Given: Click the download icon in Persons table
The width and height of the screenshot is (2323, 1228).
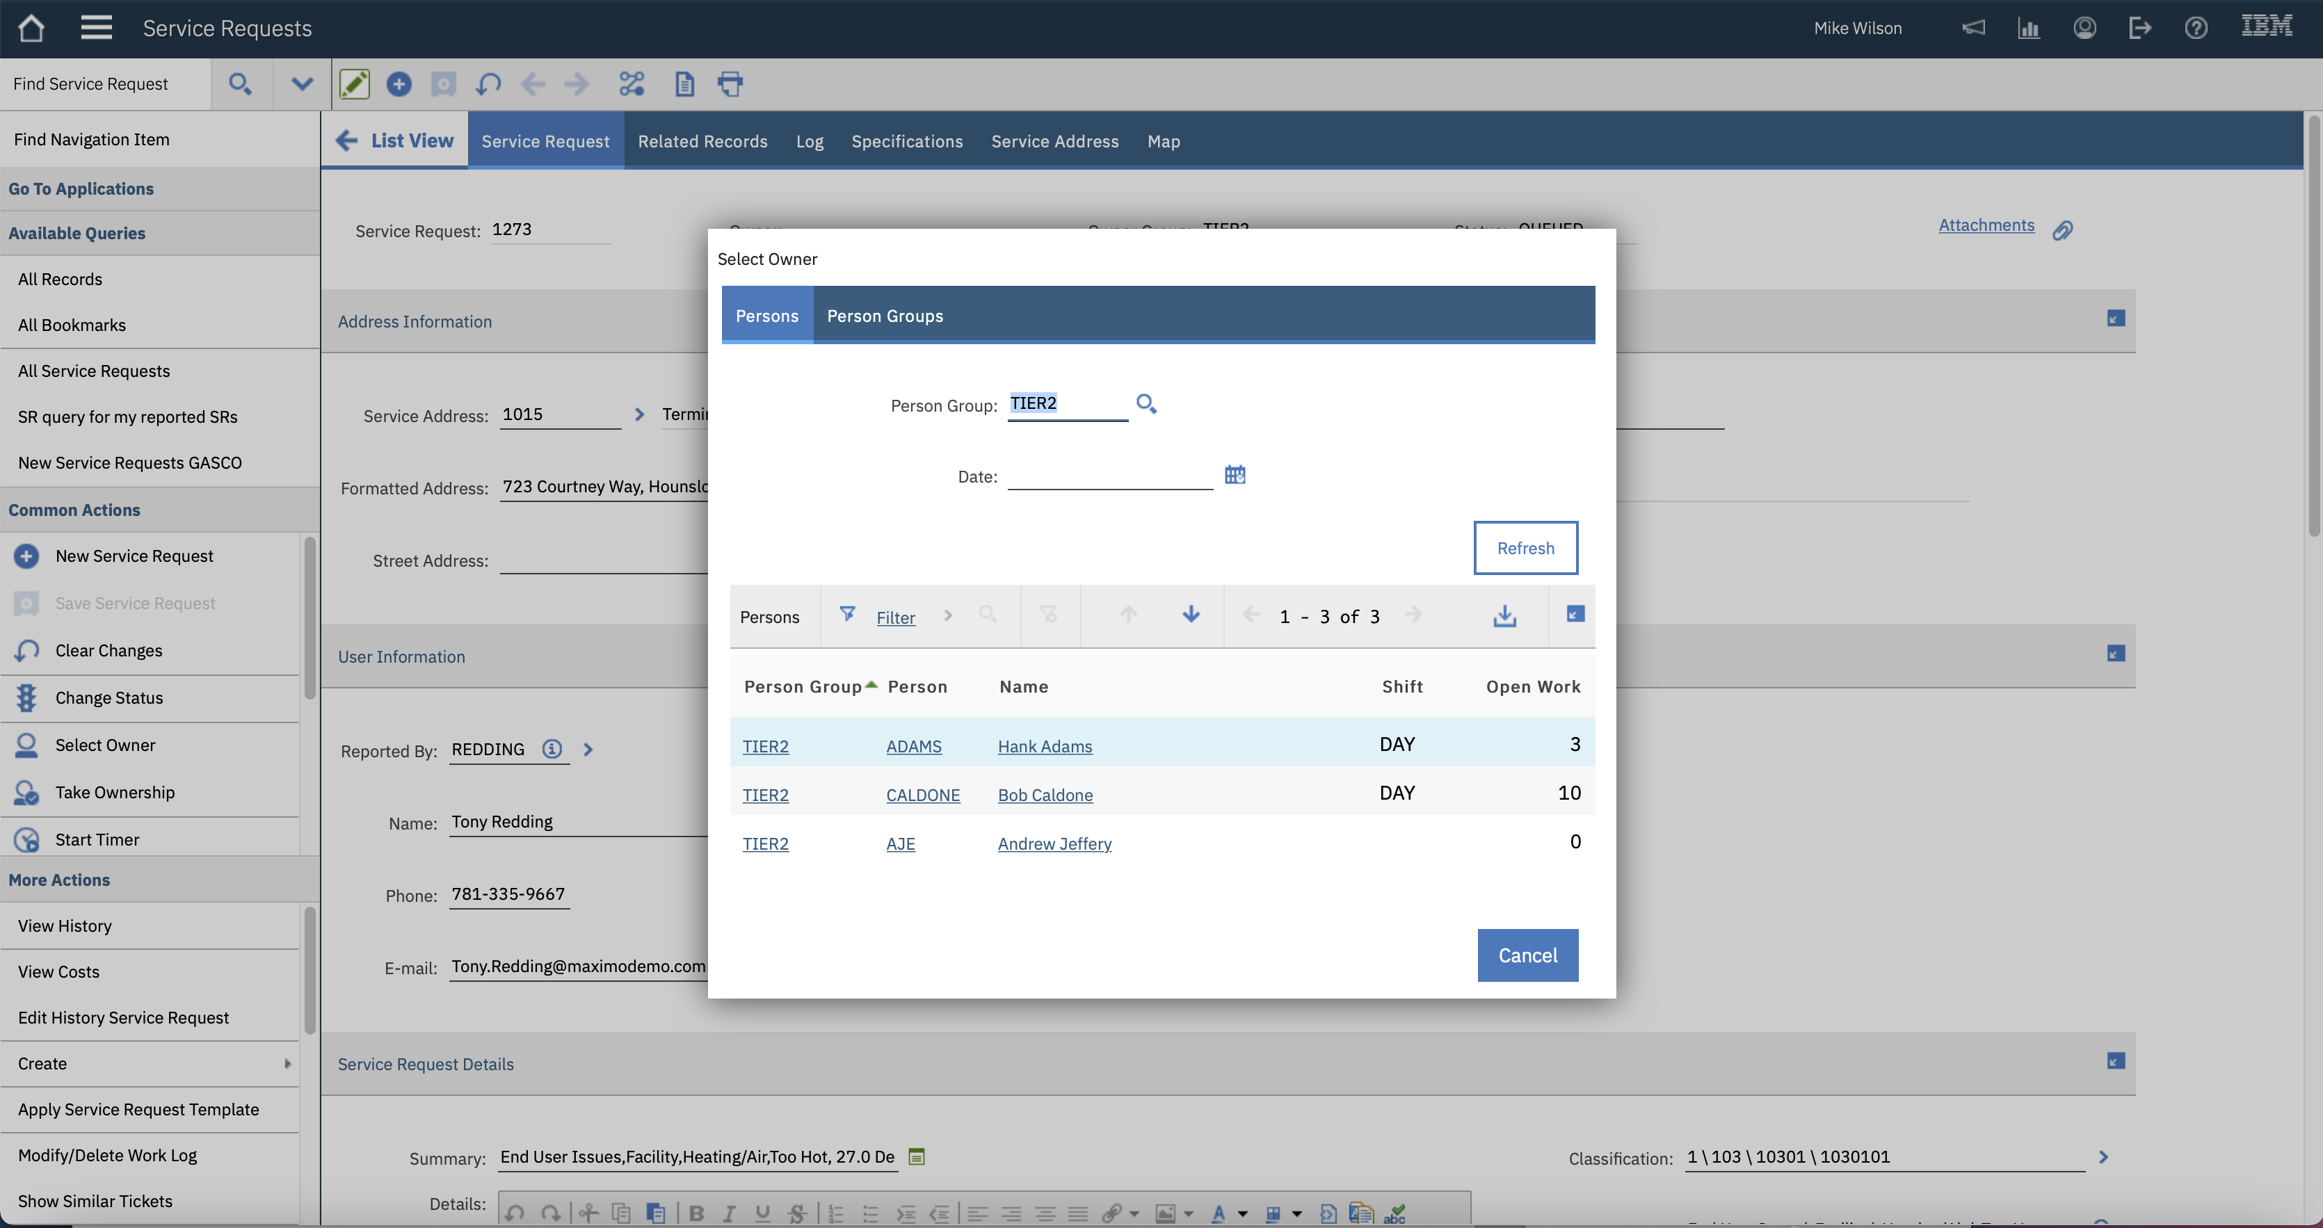Looking at the screenshot, I should (x=1504, y=616).
